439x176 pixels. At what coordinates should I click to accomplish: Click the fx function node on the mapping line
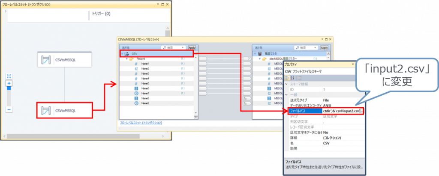[x=247, y=98]
